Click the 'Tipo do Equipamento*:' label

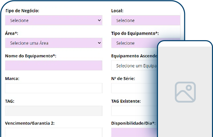click(135, 33)
